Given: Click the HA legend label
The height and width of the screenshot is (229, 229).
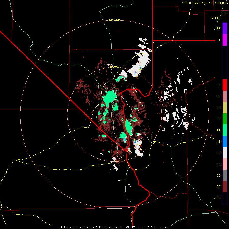Looking at the screenshot, I should 218,85.
